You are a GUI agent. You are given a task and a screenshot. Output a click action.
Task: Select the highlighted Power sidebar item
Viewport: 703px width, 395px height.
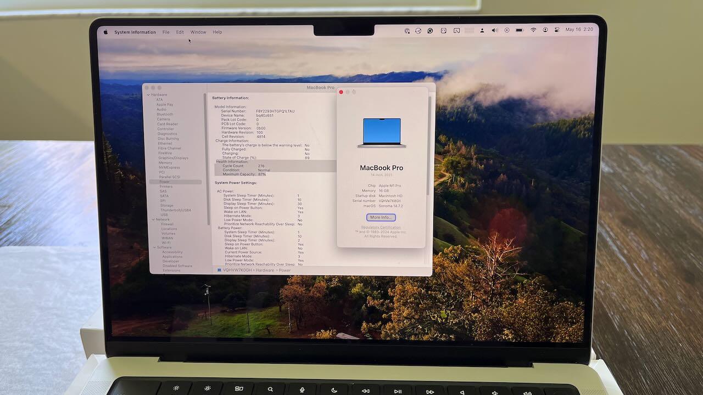pyautogui.click(x=175, y=182)
